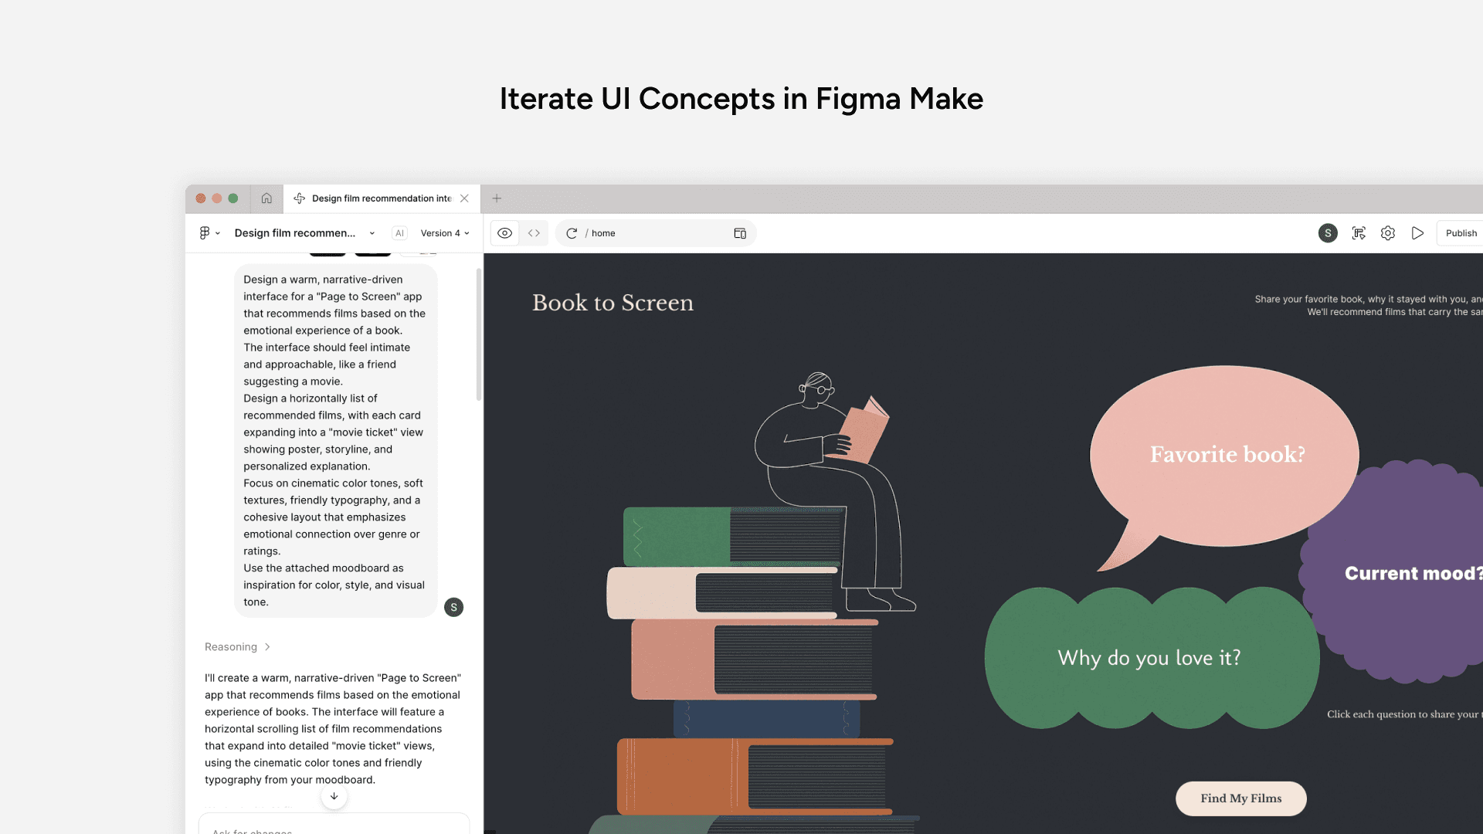Click point-and-edit select tool icon
Screen dimensions: 1483x834
click(x=1359, y=233)
